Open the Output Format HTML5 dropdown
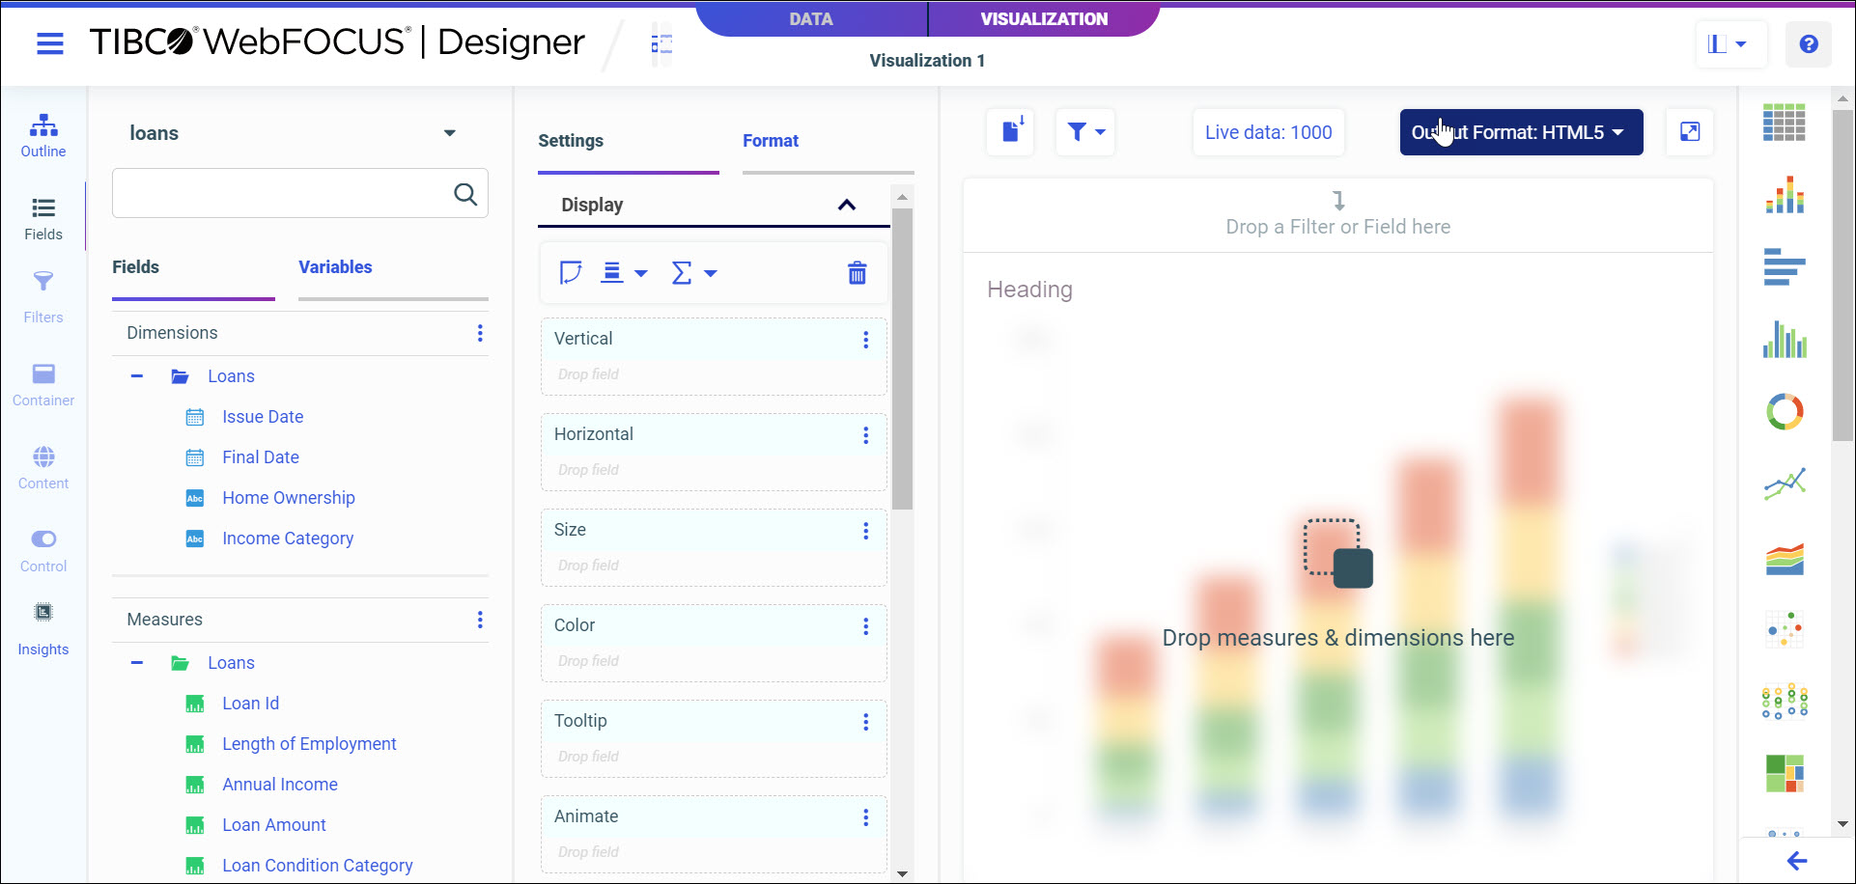1856x884 pixels. coord(1521,132)
